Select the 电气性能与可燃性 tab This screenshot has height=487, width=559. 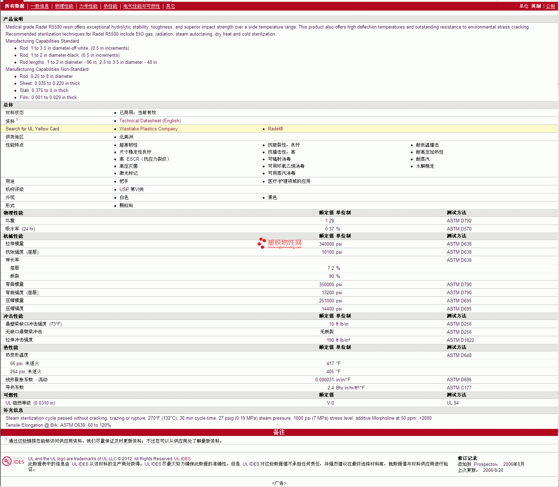point(141,6)
